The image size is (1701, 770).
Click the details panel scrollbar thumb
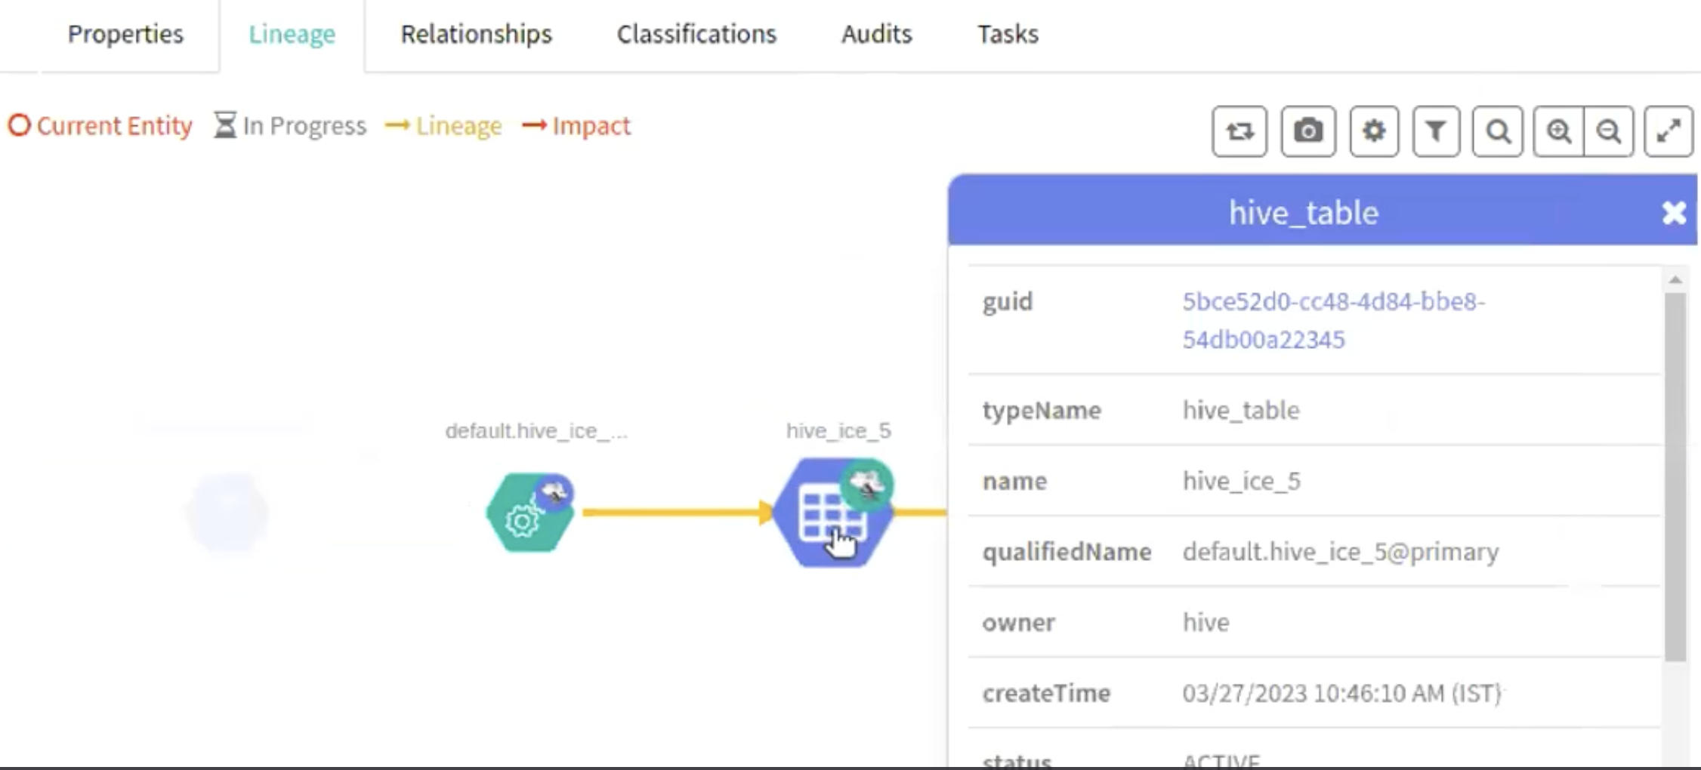tap(1675, 476)
